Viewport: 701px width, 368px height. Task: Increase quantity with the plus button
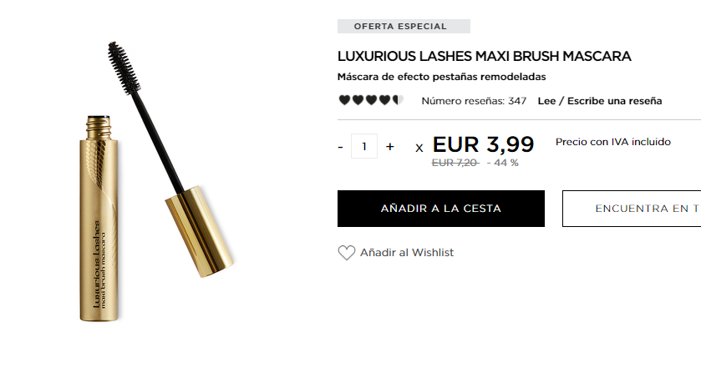click(x=390, y=147)
